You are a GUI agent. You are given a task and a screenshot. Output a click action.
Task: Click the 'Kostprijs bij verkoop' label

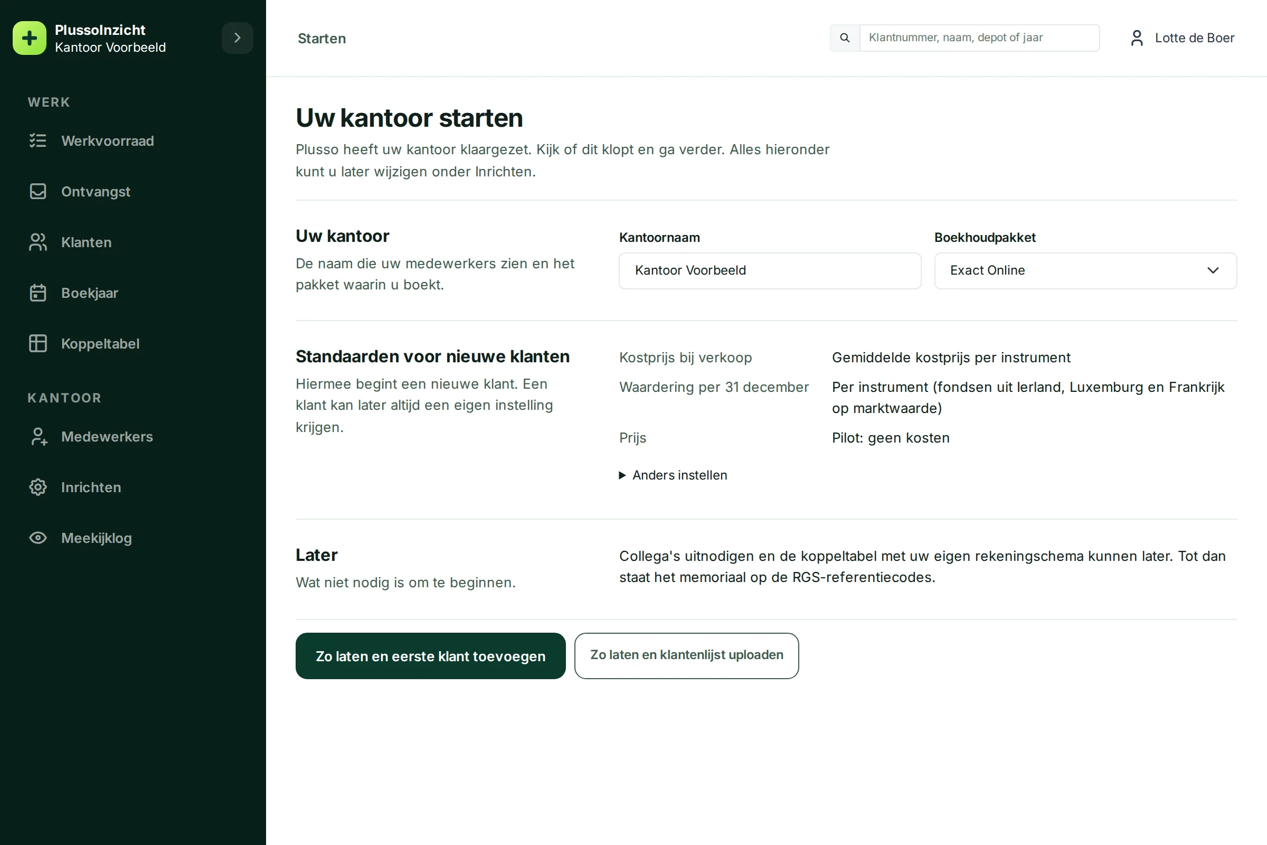point(685,358)
